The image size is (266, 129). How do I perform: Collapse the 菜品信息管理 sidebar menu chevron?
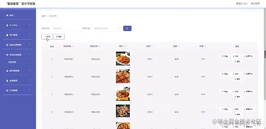click(30, 54)
